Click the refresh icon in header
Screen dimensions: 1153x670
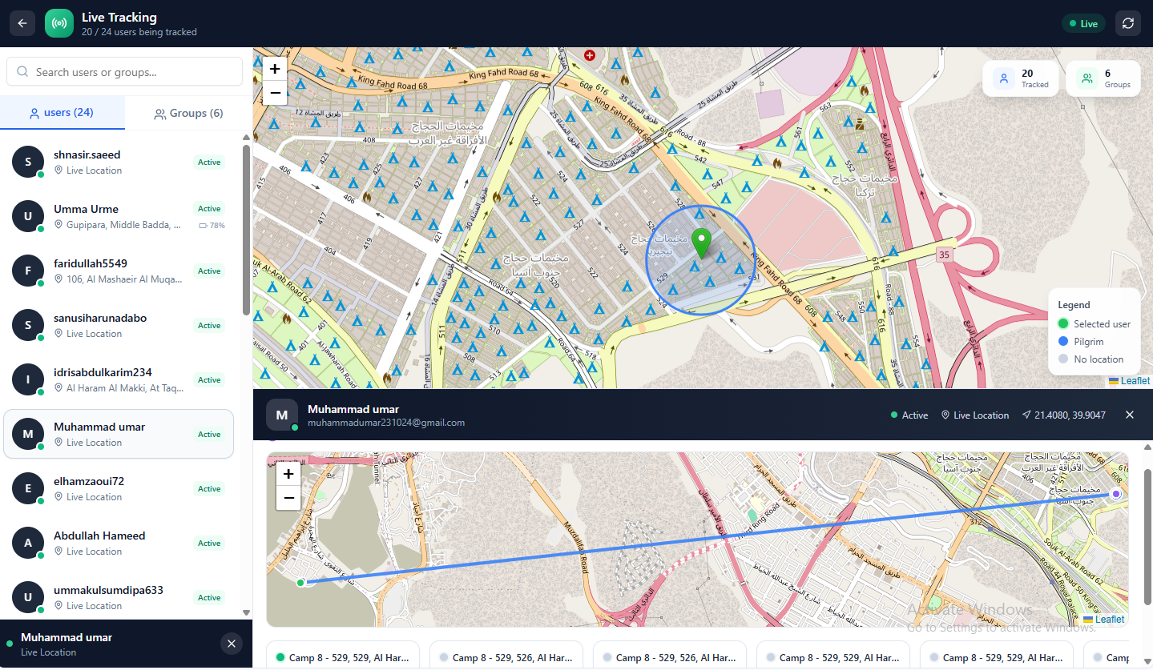click(1128, 23)
